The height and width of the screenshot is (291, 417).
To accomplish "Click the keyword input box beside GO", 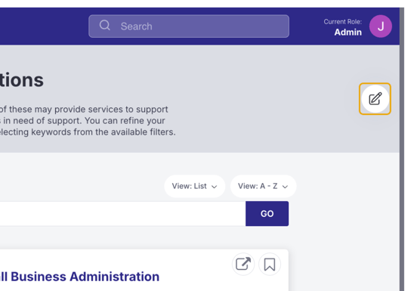I will coord(123,214).
